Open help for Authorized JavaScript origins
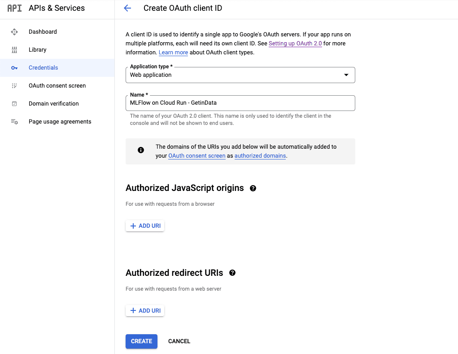Image resolution: width=458 pixels, height=354 pixels. coord(253,188)
